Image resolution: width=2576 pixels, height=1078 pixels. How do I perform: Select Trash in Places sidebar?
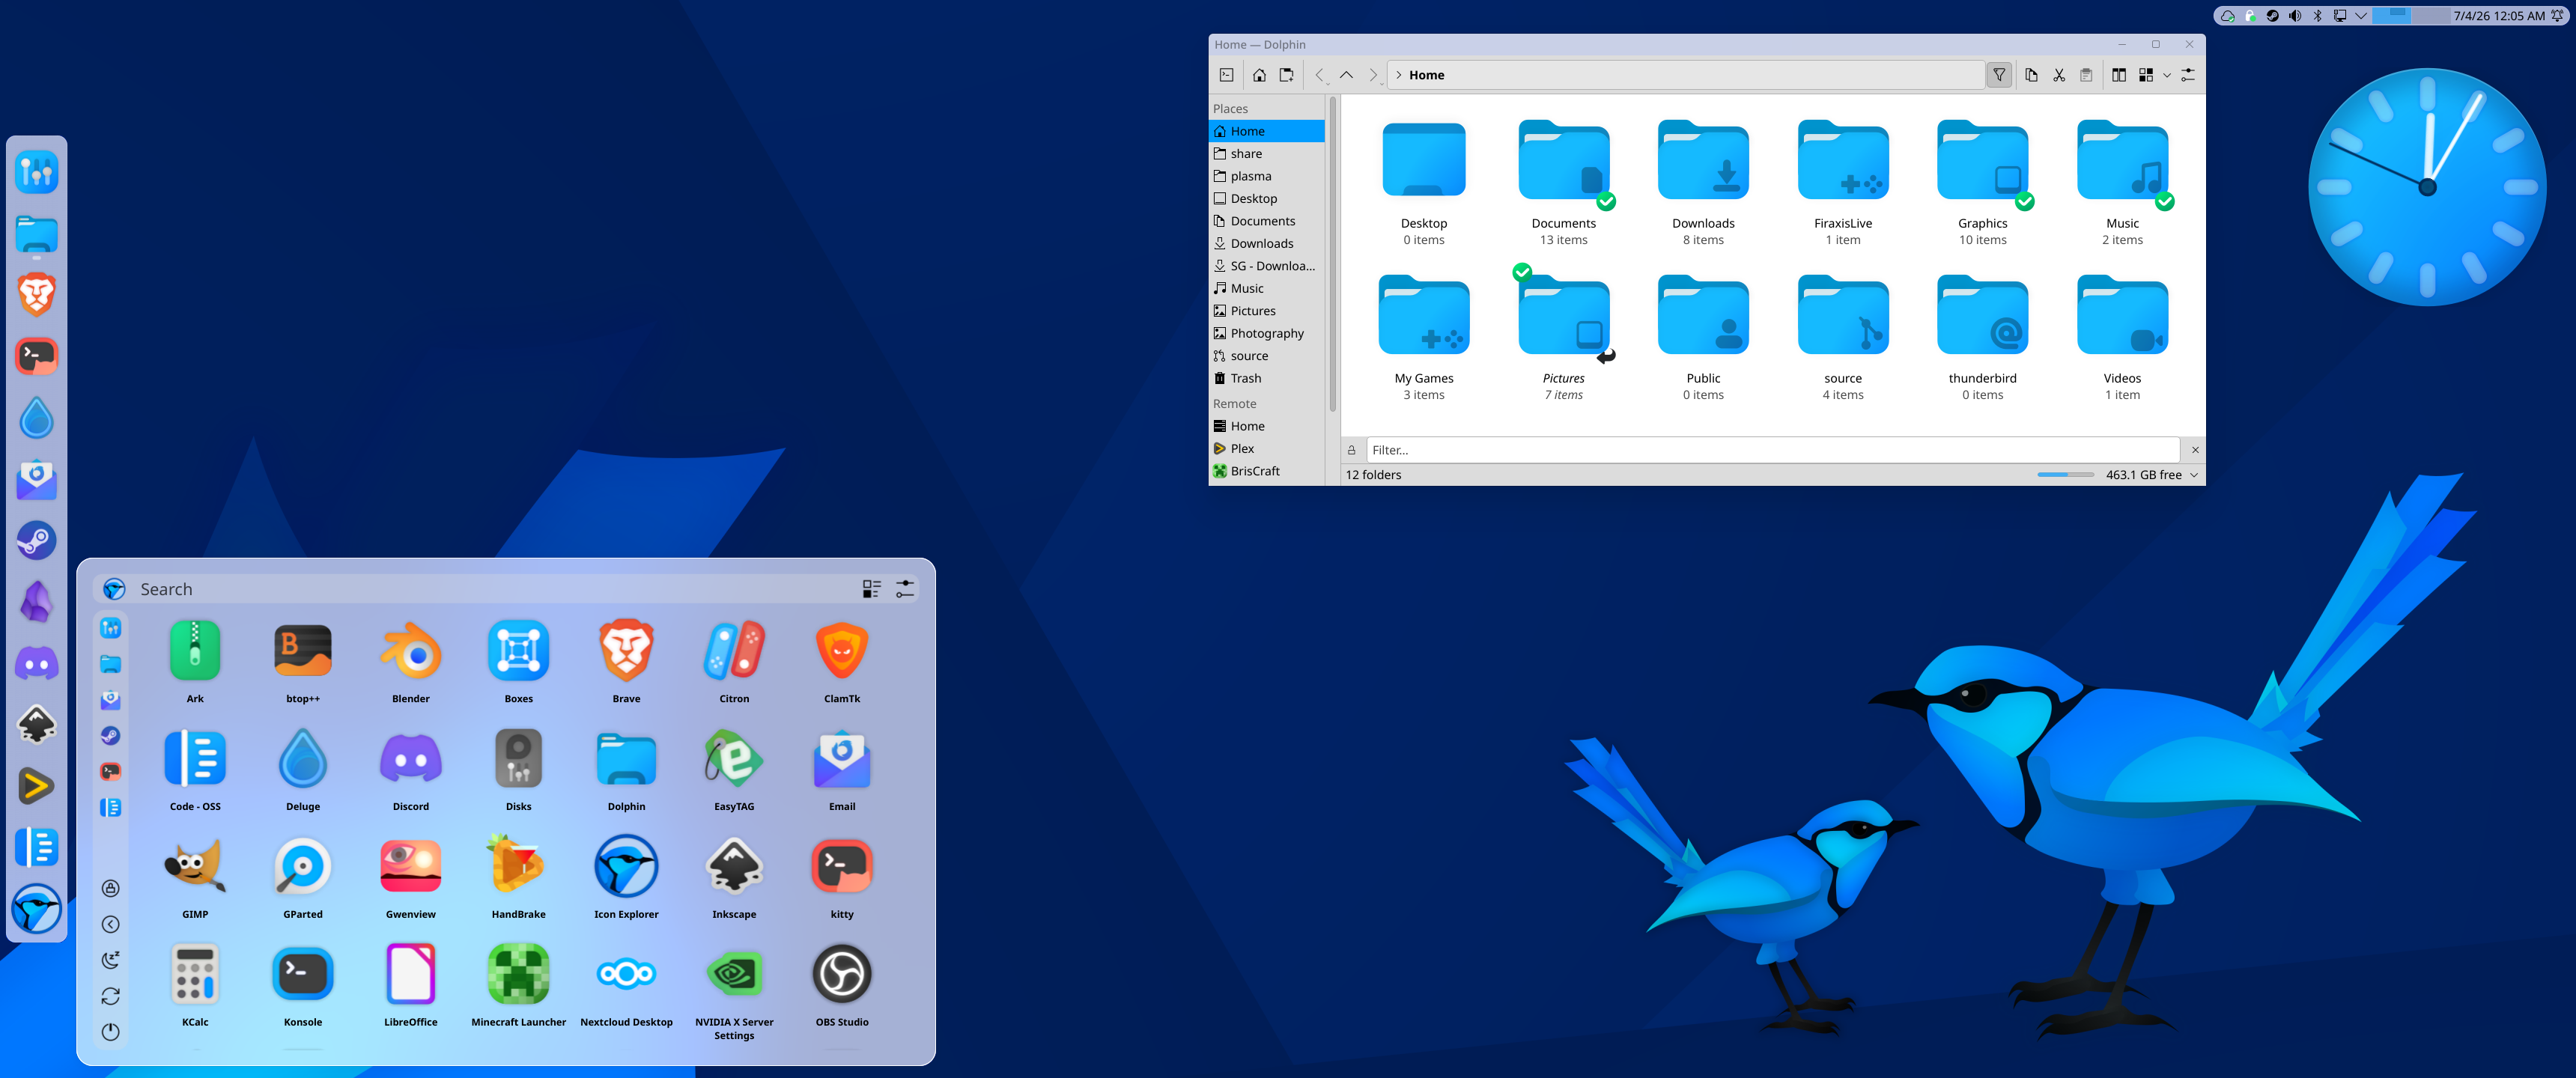(1266, 378)
